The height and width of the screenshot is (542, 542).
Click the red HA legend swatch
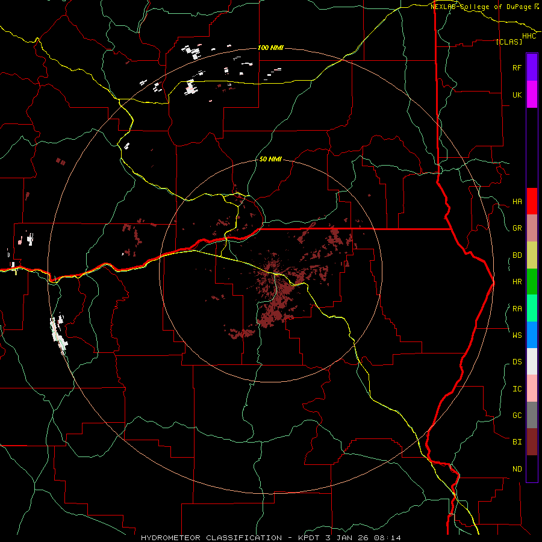[x=532, y=201]
